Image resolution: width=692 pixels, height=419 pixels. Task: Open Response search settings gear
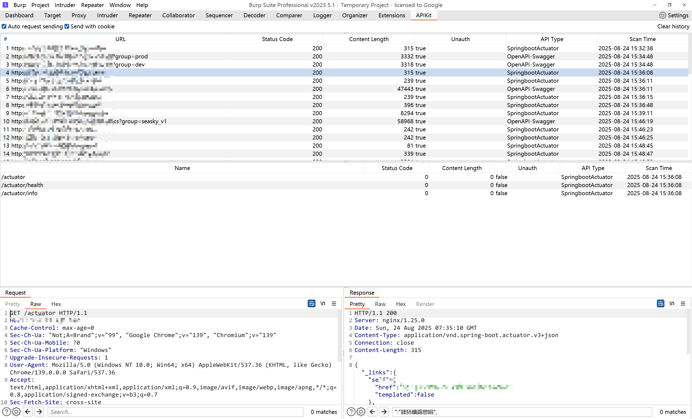tap(361, 412)
